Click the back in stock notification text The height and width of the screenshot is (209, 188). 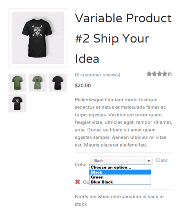pos(119,200)
